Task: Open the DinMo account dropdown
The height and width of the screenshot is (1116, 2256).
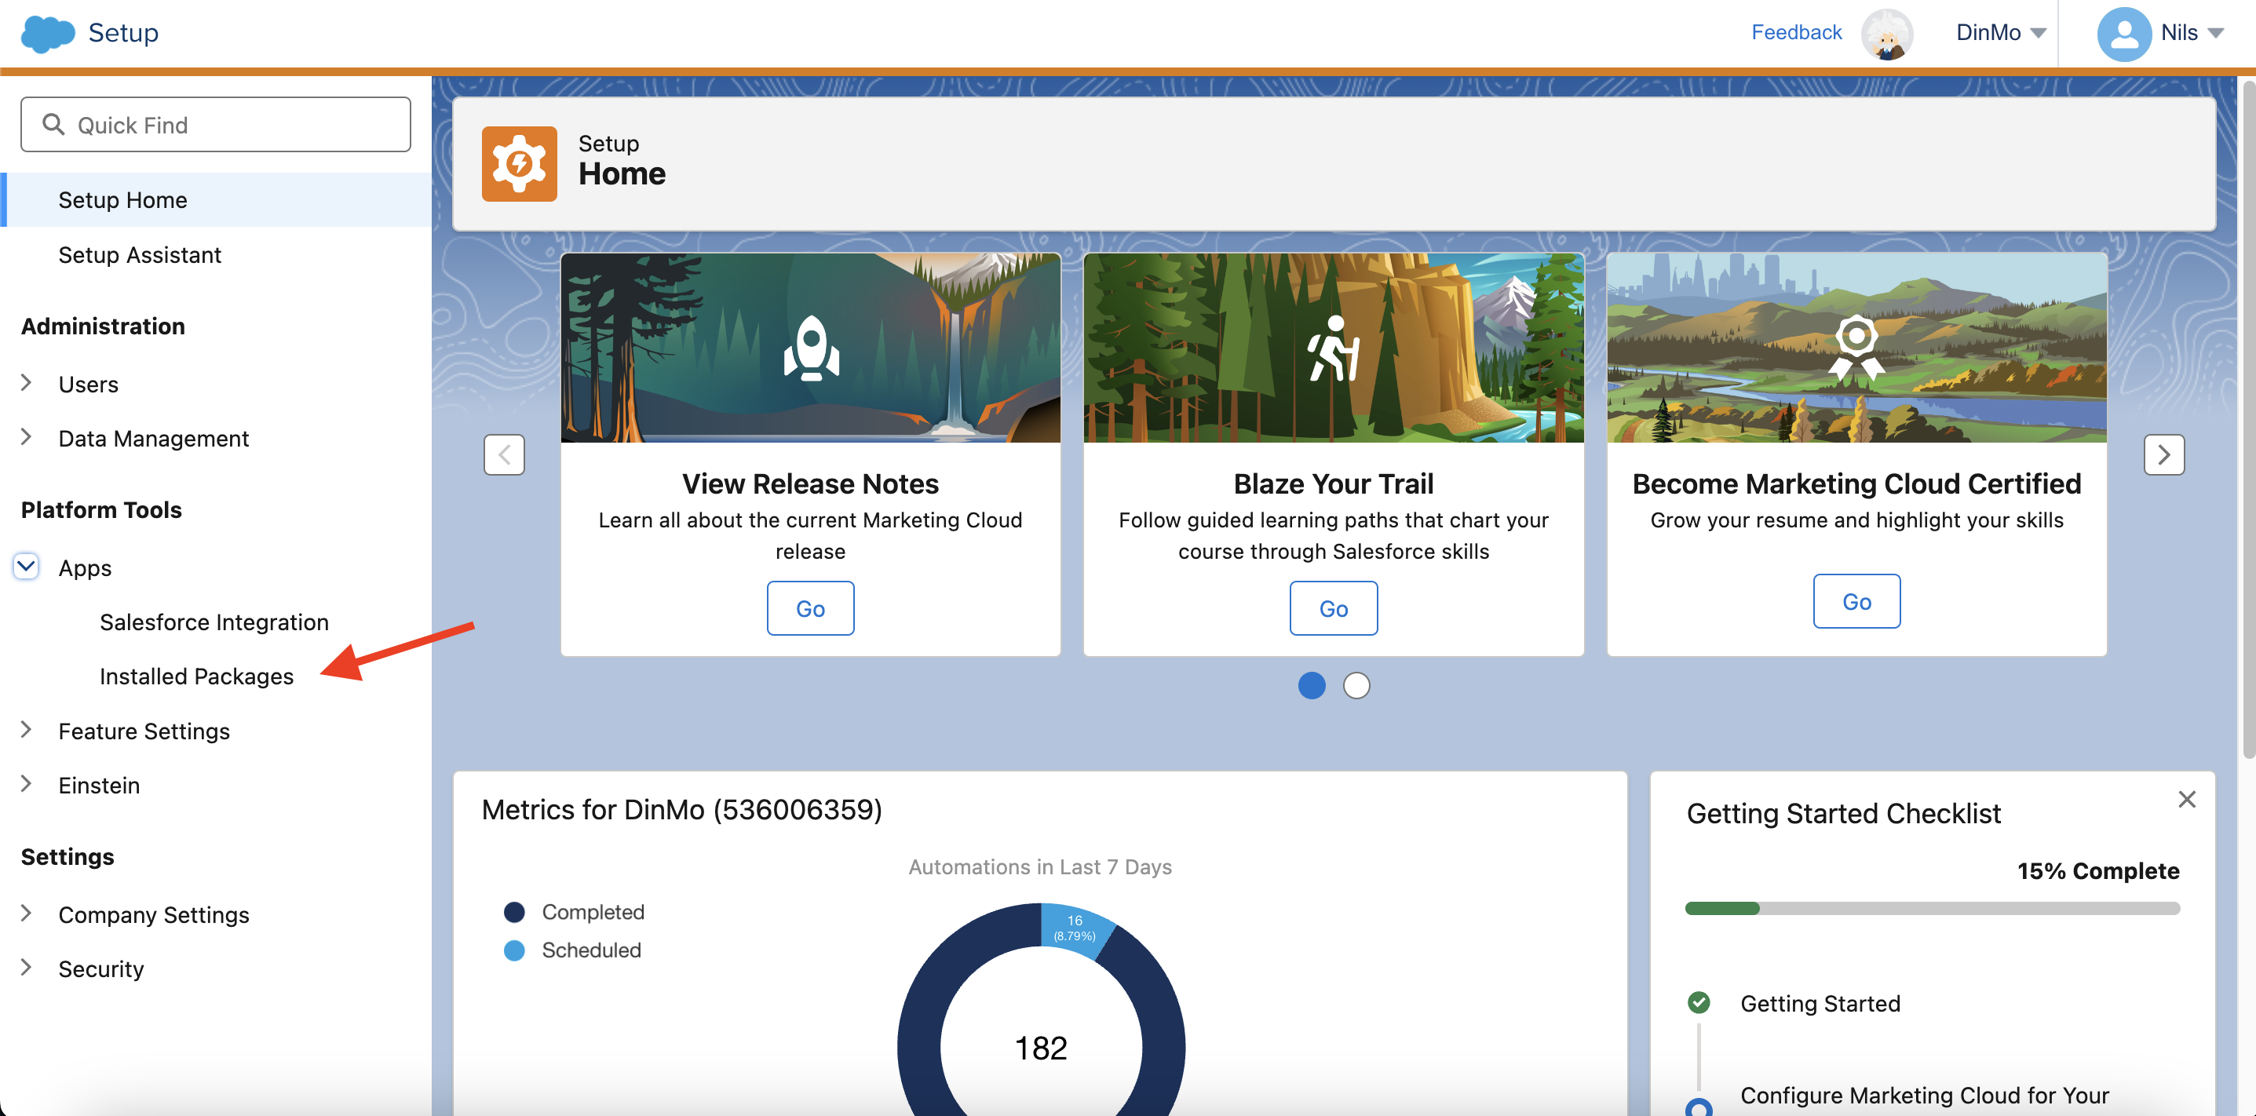Action: (x=2000, y=33)
